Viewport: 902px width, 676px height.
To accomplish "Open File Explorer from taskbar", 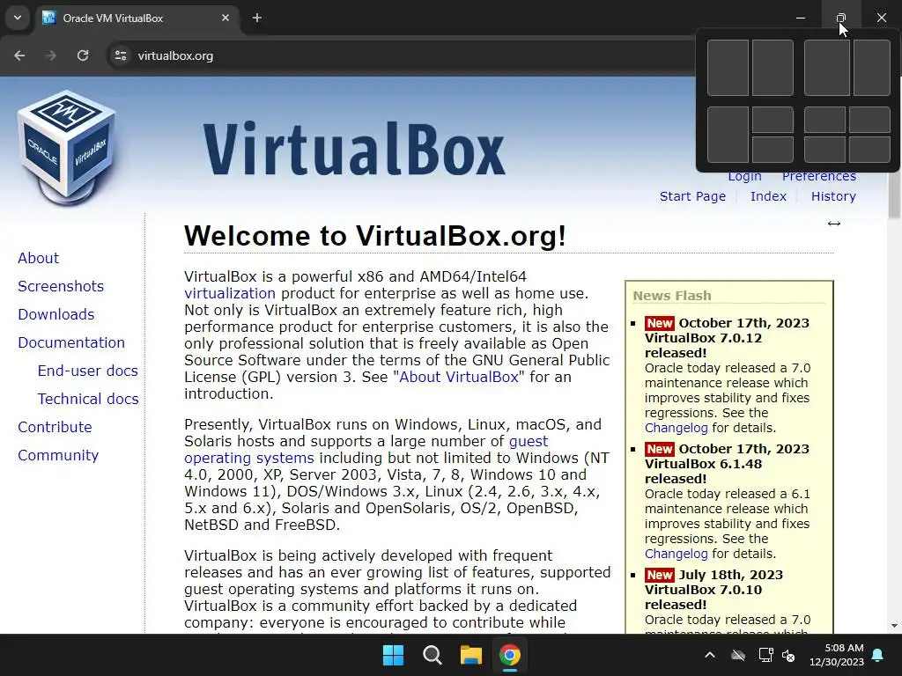I will point(470,655).
